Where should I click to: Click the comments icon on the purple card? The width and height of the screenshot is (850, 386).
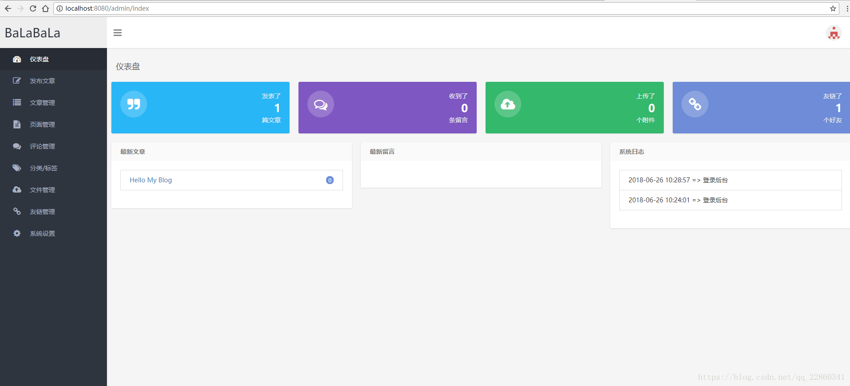(321, 104)
